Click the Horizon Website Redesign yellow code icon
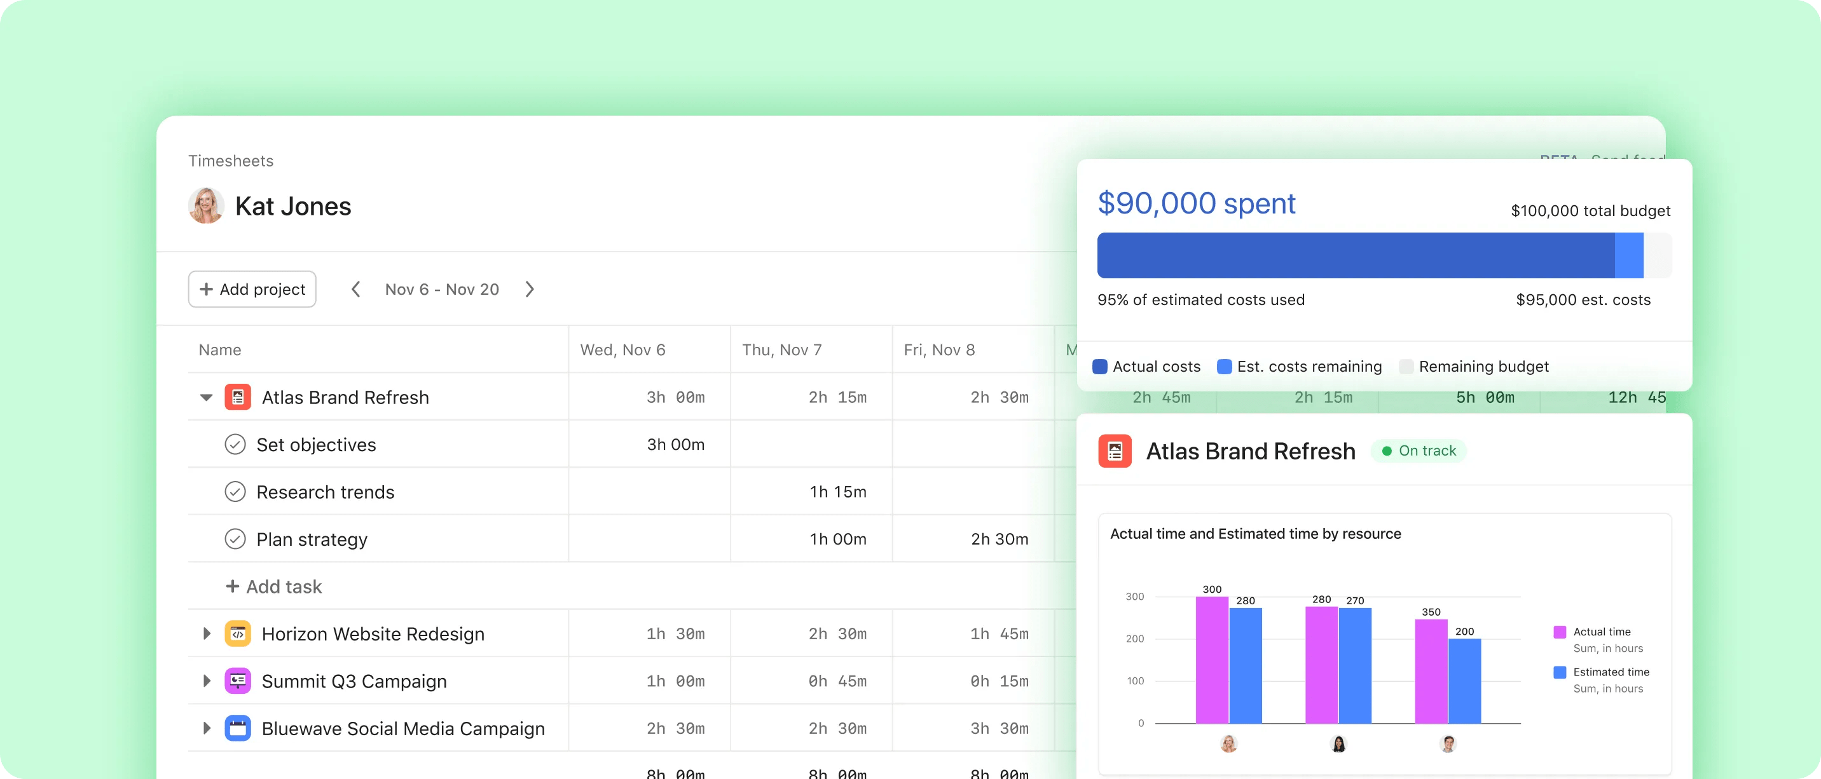This screenshot has height=779, width=1821. (x=238, y=633)
